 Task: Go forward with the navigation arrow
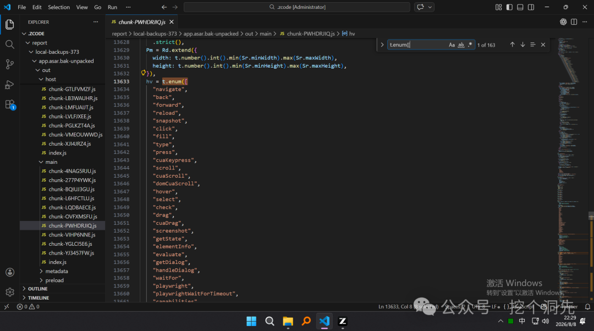pos(175,7)
